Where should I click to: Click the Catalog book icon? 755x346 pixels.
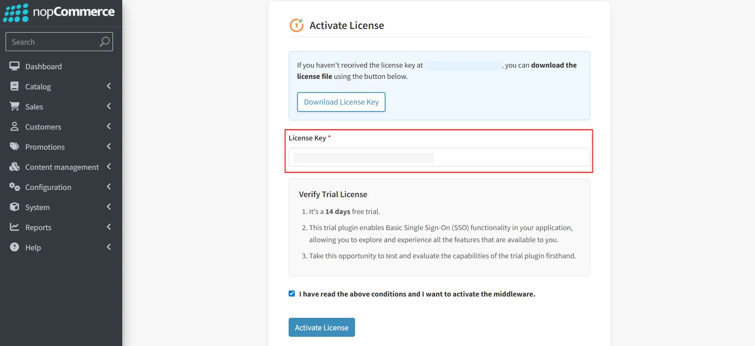pyautogui.click(x=14, y=86)
